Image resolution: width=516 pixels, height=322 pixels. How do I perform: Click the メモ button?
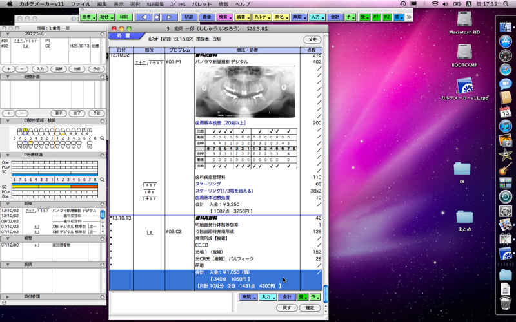tap(312, 40)
